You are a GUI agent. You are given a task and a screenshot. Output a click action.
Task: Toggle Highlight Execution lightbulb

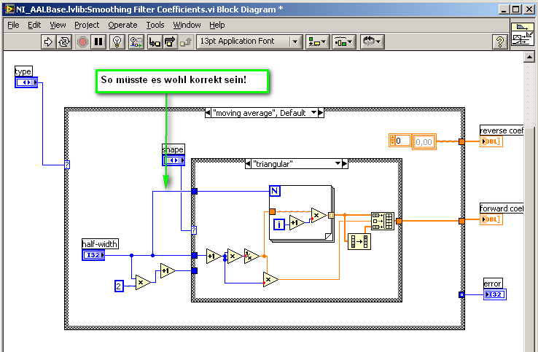click(x=117, y=42)
